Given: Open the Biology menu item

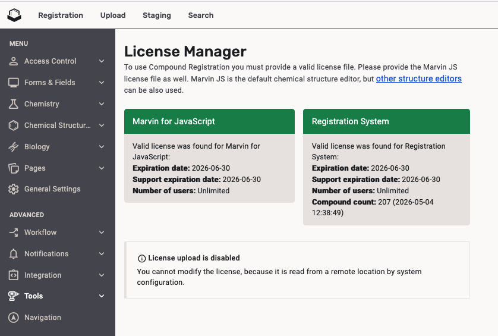Looking at the screenshot, I should pos(37,146).
